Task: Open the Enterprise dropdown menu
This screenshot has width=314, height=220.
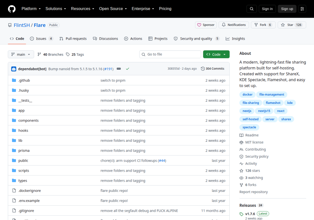Action: (x=143, y=9)
